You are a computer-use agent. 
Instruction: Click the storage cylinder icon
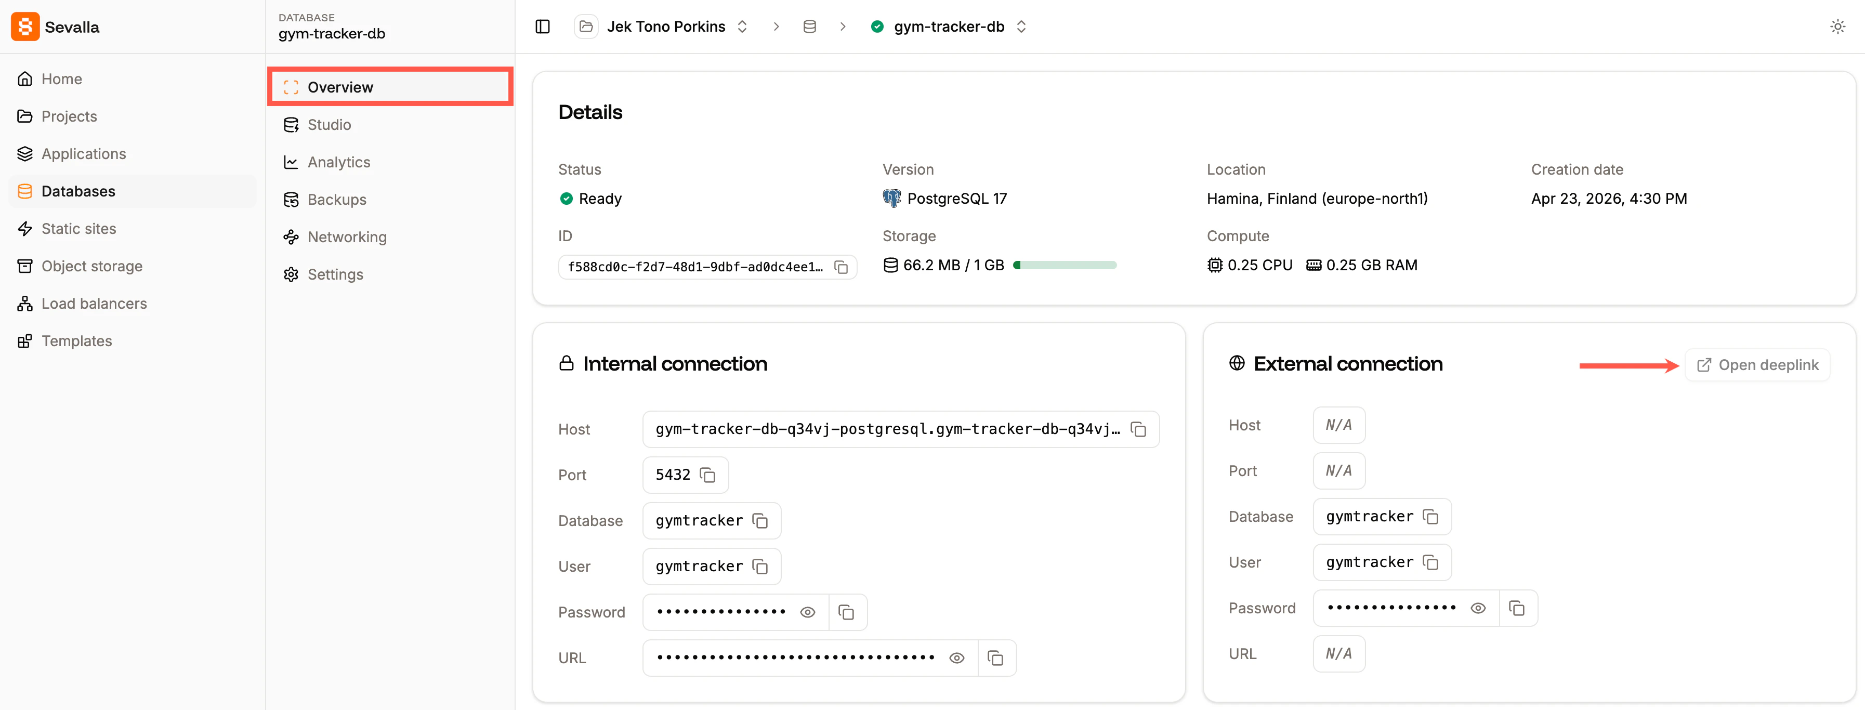pos(890,266)
